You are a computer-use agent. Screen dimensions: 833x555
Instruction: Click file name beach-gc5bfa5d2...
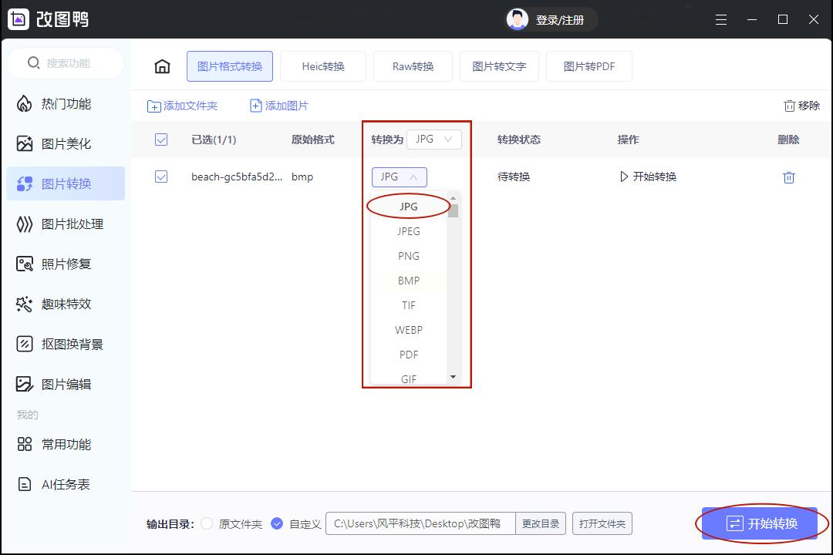pos(237,177)
